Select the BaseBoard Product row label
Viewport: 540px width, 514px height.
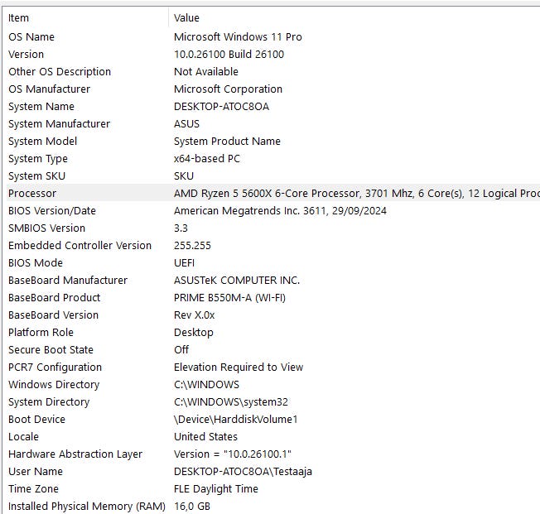tap(55, 298)
